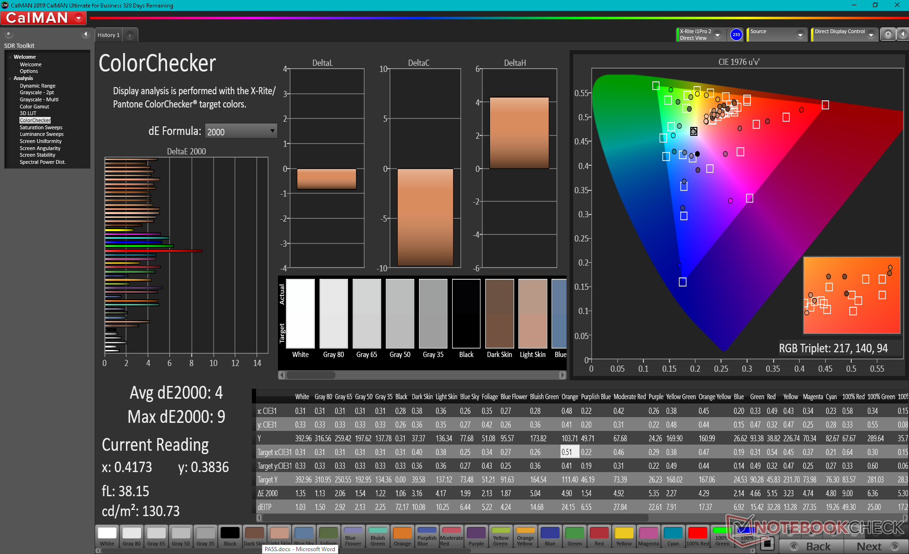Click the zoomed orange inset on CIE chart
This screenshot has width=909, height=554.
[x=852, y=295]
